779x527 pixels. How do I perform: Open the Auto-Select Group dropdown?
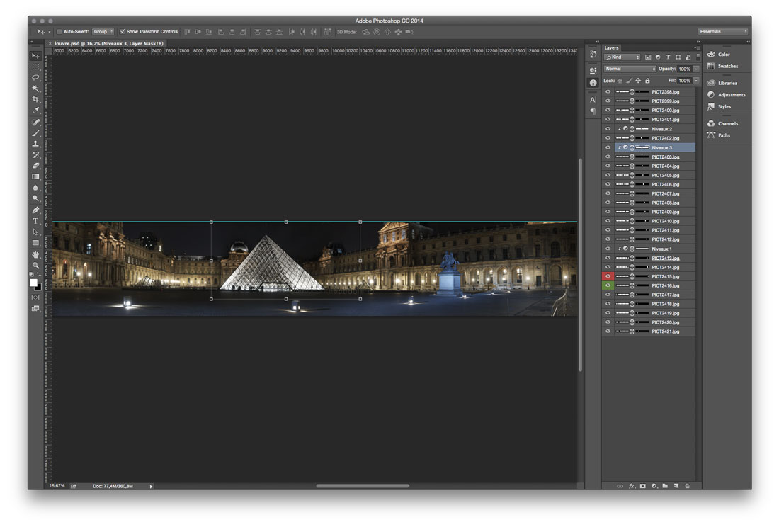[x=103, y=32]
